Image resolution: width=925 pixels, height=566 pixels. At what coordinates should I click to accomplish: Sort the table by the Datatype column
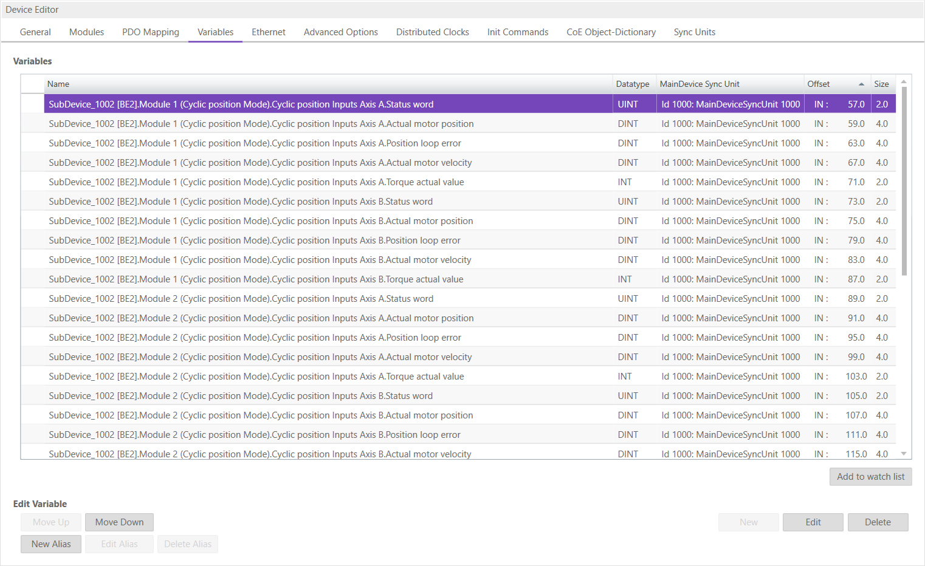(x=632, y=84)
